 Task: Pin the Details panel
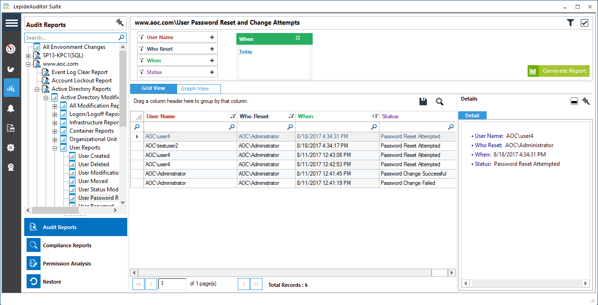(586, 101)
